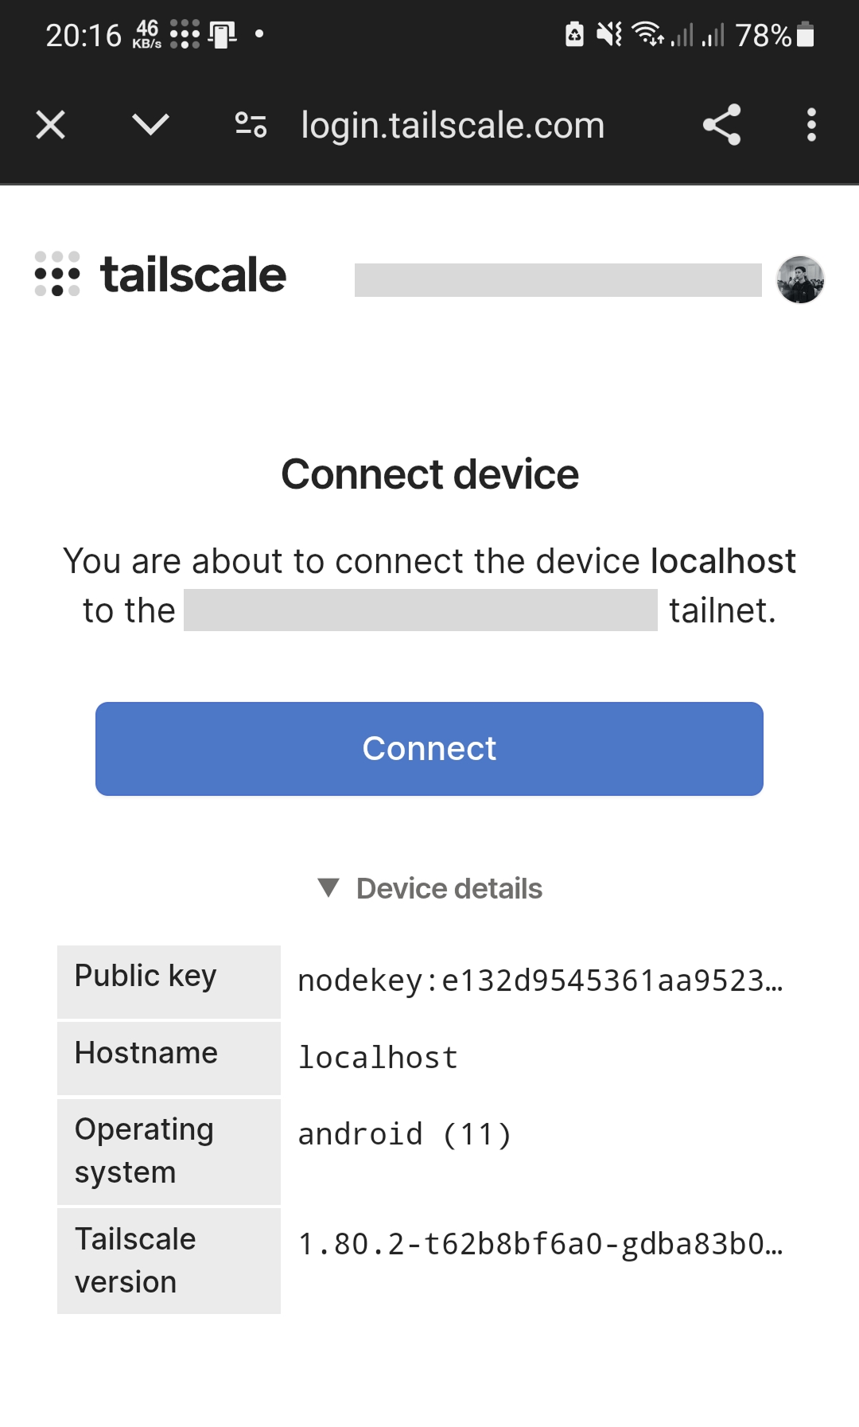859x1427 pixels.
Task: Click the tailscale wordmark
Action: point(193,275)
